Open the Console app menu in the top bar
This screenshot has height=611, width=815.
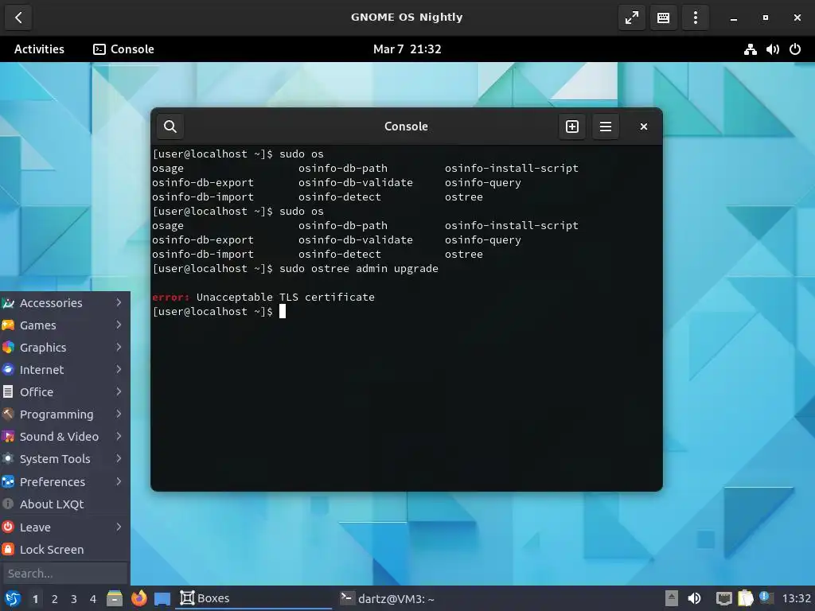tap(123, 49)
